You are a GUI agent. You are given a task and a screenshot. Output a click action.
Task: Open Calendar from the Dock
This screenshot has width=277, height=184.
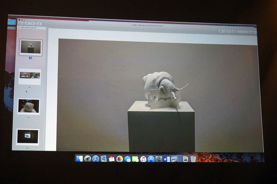(112, 159)
